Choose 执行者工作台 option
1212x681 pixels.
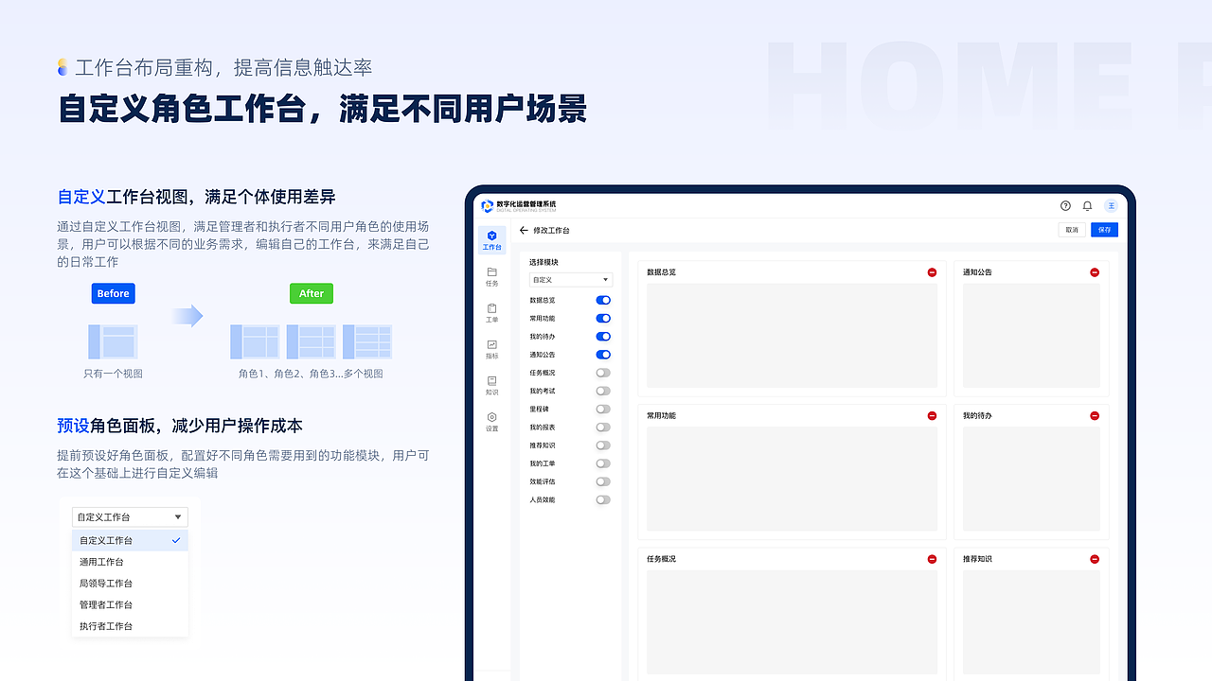click(x=104, y=625)
